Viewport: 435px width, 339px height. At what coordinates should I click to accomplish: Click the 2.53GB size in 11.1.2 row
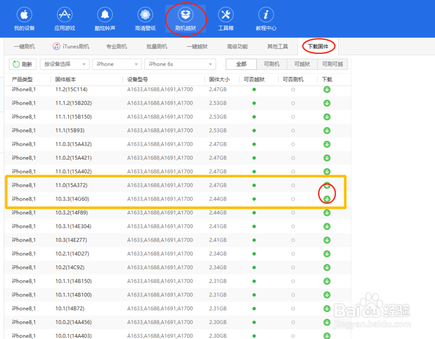coord(218,103)
